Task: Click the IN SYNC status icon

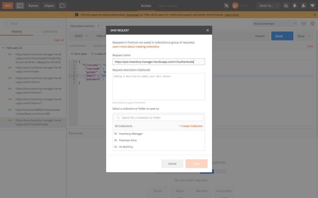Action: pyautogui.click(x=235, y=6)
